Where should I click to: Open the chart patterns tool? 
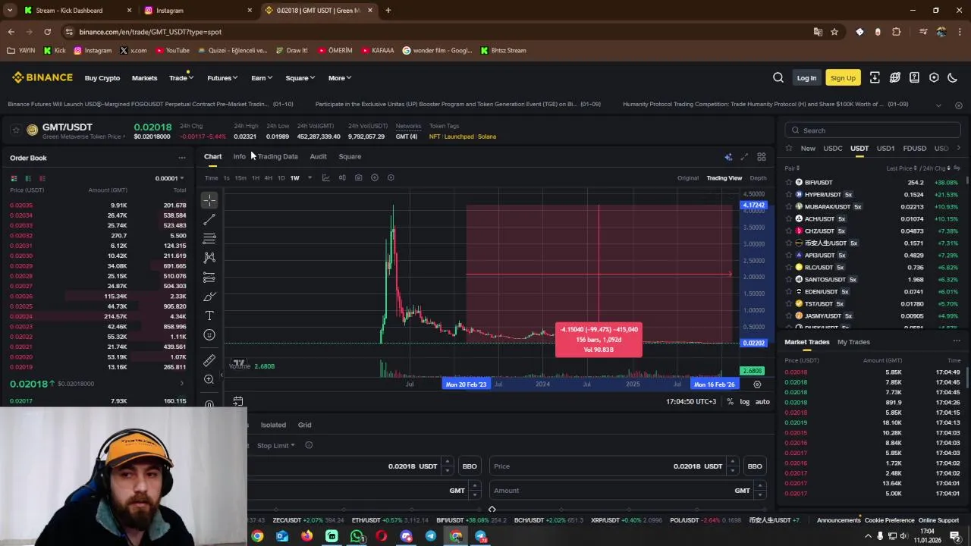point(209,258)
